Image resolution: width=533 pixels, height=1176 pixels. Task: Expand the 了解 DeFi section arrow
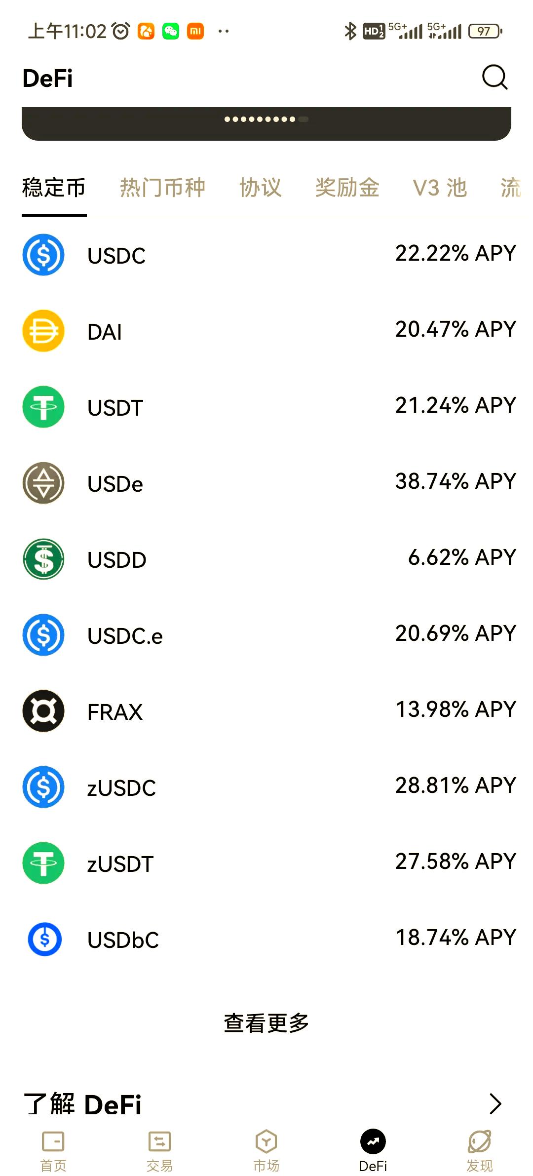tap(495, 1104)
